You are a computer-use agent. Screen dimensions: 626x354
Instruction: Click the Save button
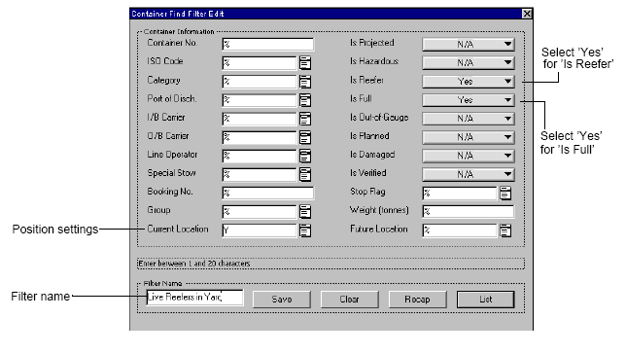[282, 300]
